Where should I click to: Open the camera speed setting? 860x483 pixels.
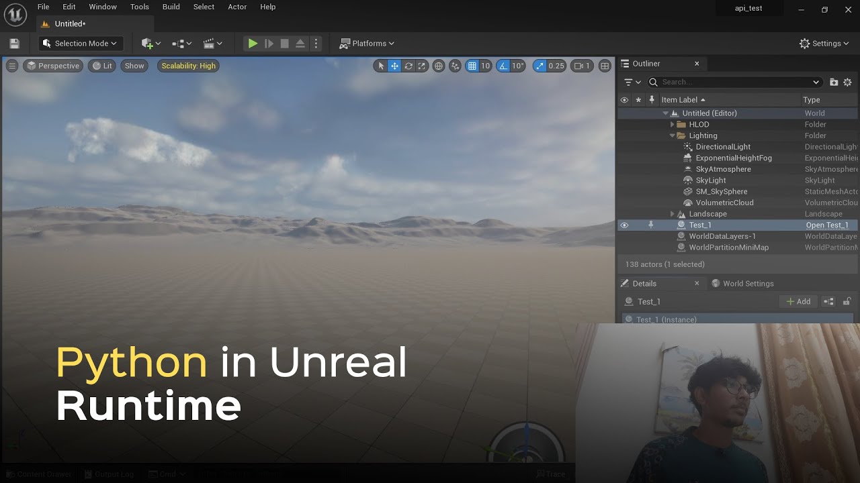(582, 66)
